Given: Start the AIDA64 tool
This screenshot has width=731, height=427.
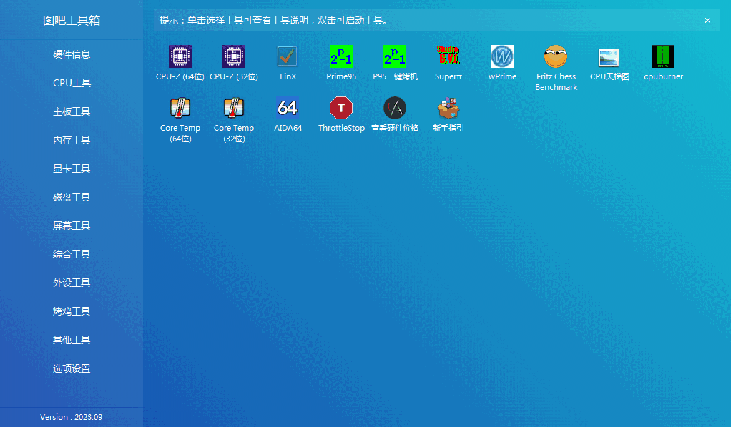Looking at the screenshot, I should coord(288,114).
